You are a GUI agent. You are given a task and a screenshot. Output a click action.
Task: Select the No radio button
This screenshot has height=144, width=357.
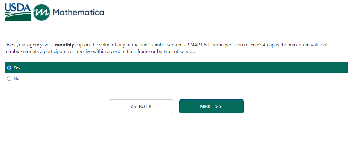pos(9,78)
